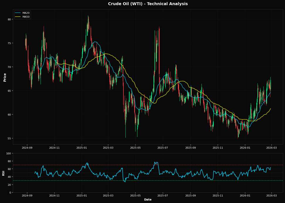This screenshot has height=203, width=285.
Task: Click the "Date" x-axis label
Action: click(x=148, y=199)
